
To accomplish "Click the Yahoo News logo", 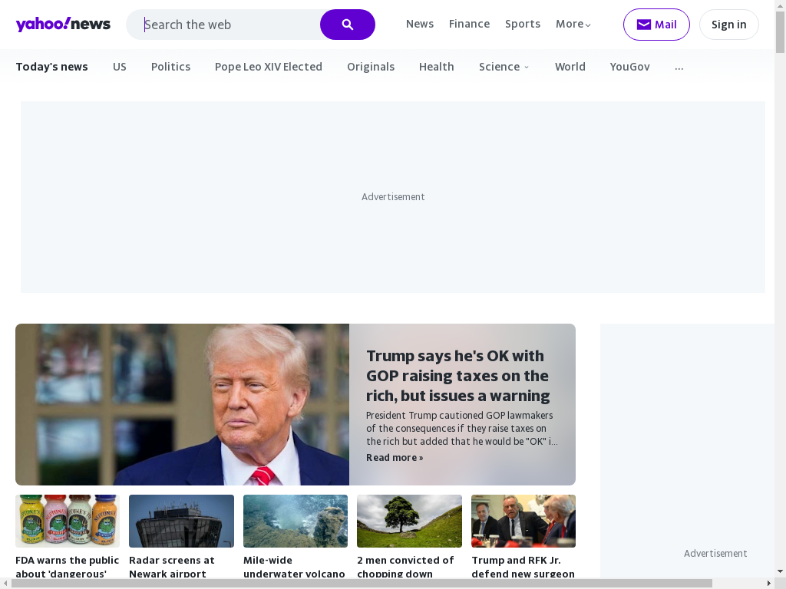I will click(63, 24).
